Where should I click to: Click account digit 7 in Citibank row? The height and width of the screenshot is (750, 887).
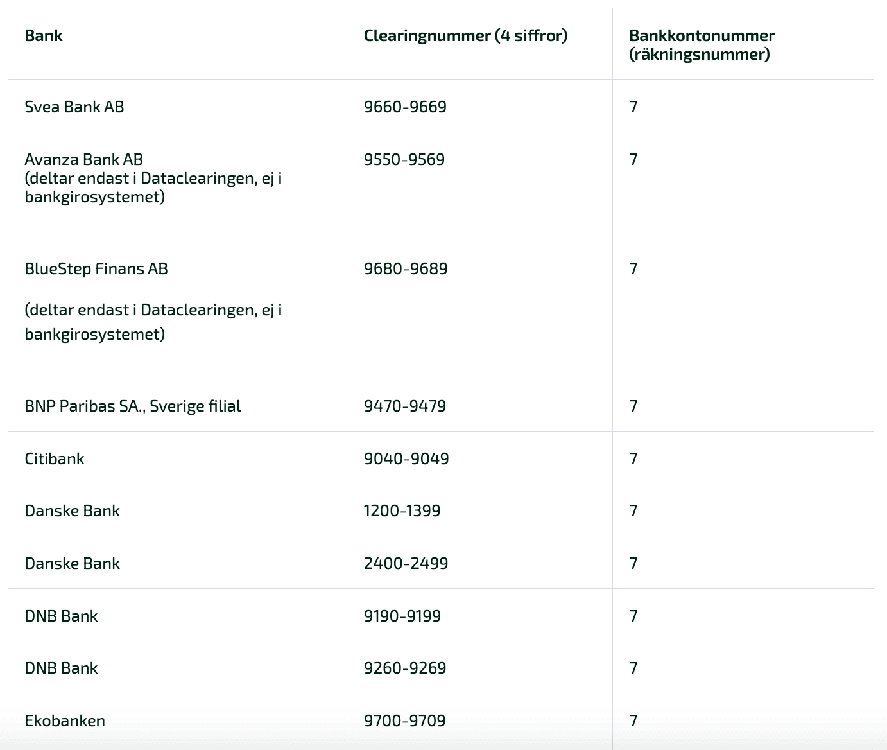point(633,458)
